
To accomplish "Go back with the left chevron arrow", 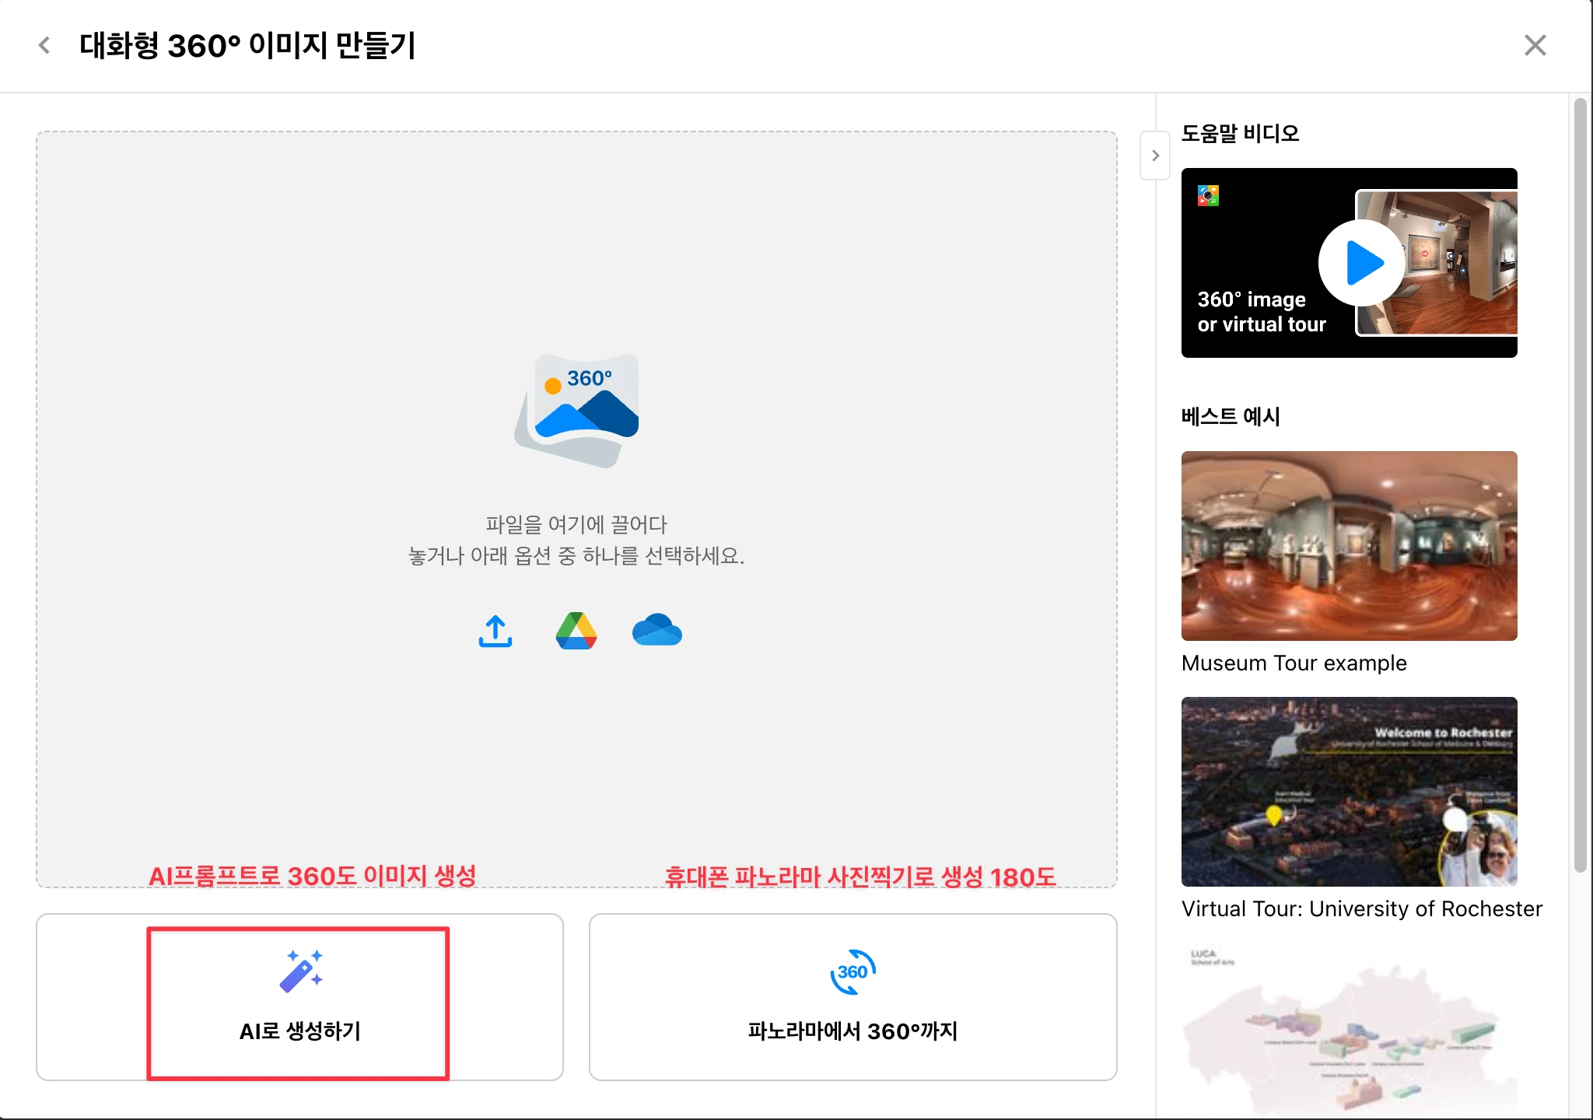I will (44, 45).
